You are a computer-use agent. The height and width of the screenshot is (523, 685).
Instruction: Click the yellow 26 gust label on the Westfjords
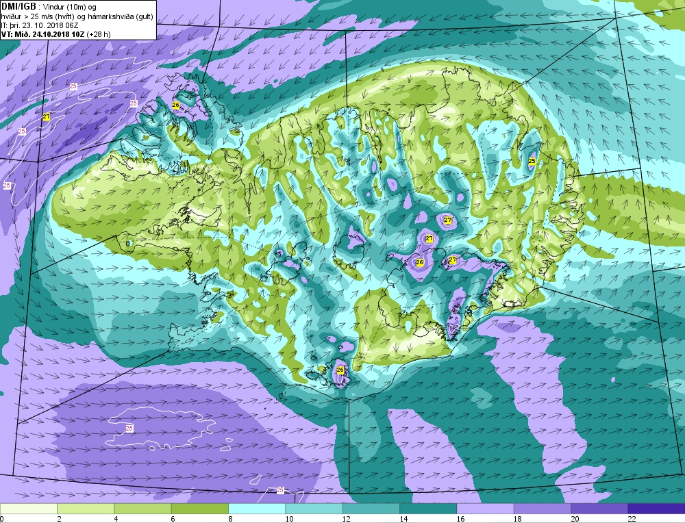pyautogui.click(x=175, y=105)
